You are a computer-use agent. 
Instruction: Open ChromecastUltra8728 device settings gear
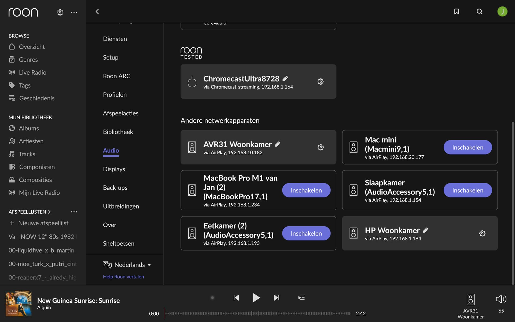coord(321,82)
